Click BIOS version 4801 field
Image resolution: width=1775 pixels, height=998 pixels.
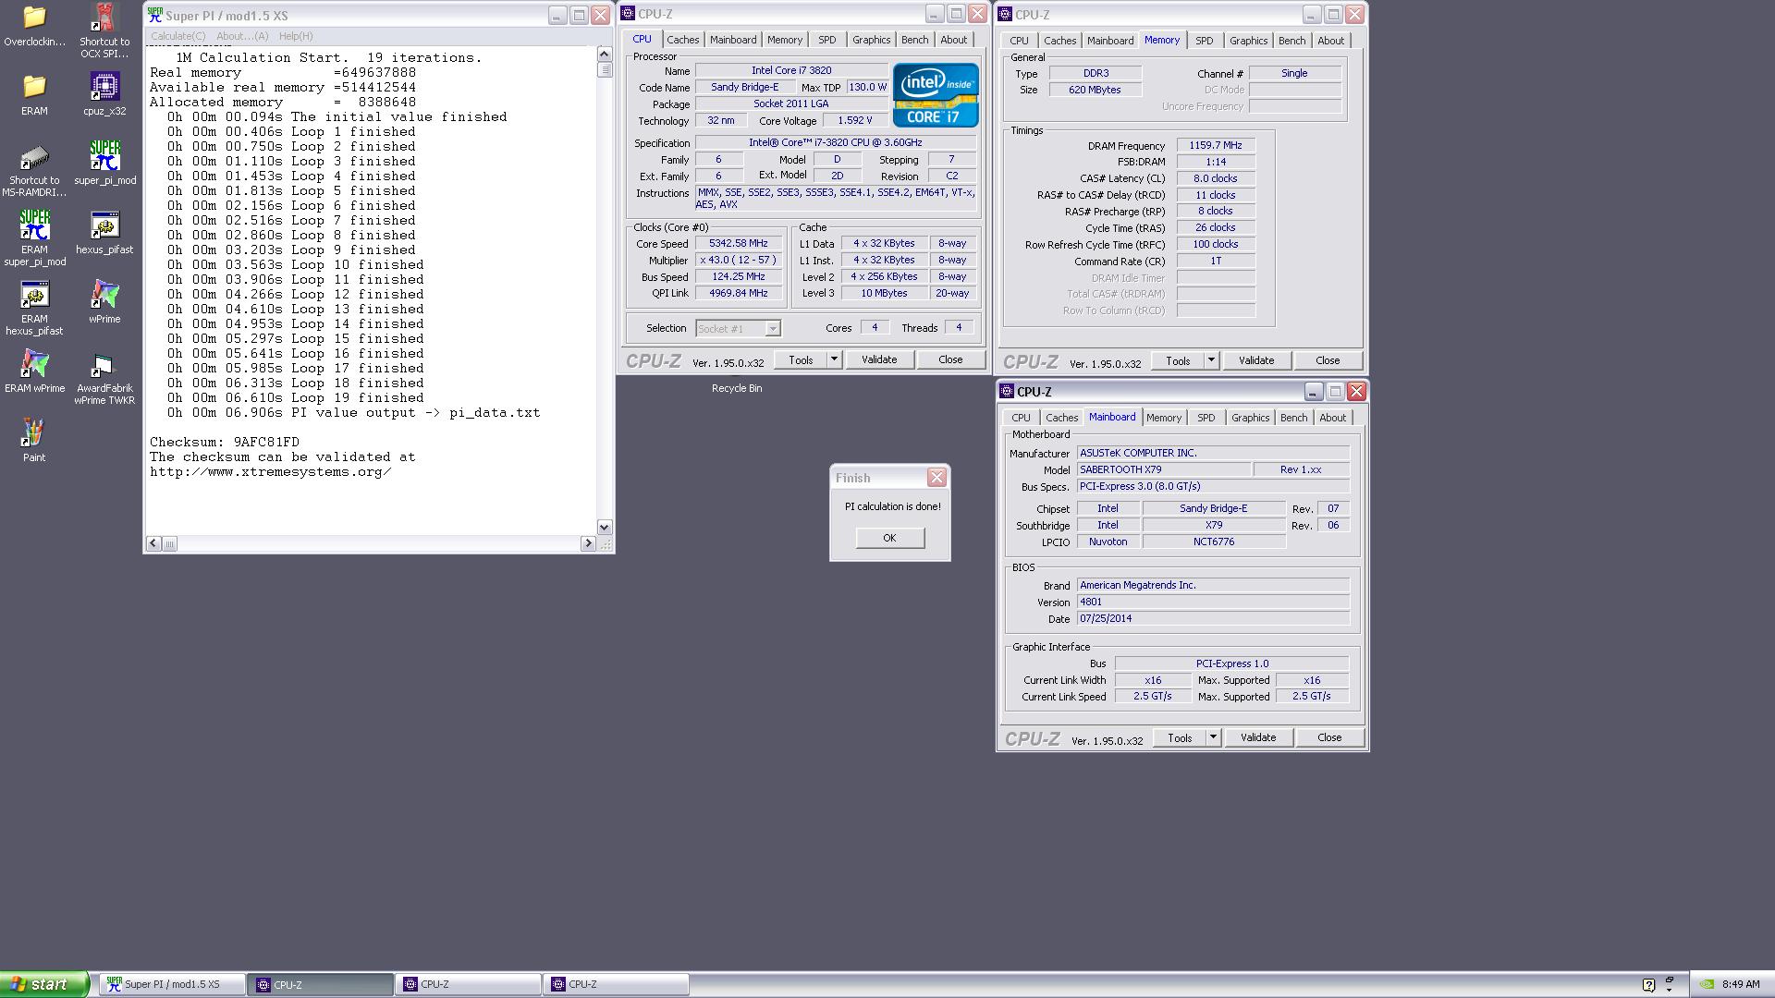(1213, 602)
